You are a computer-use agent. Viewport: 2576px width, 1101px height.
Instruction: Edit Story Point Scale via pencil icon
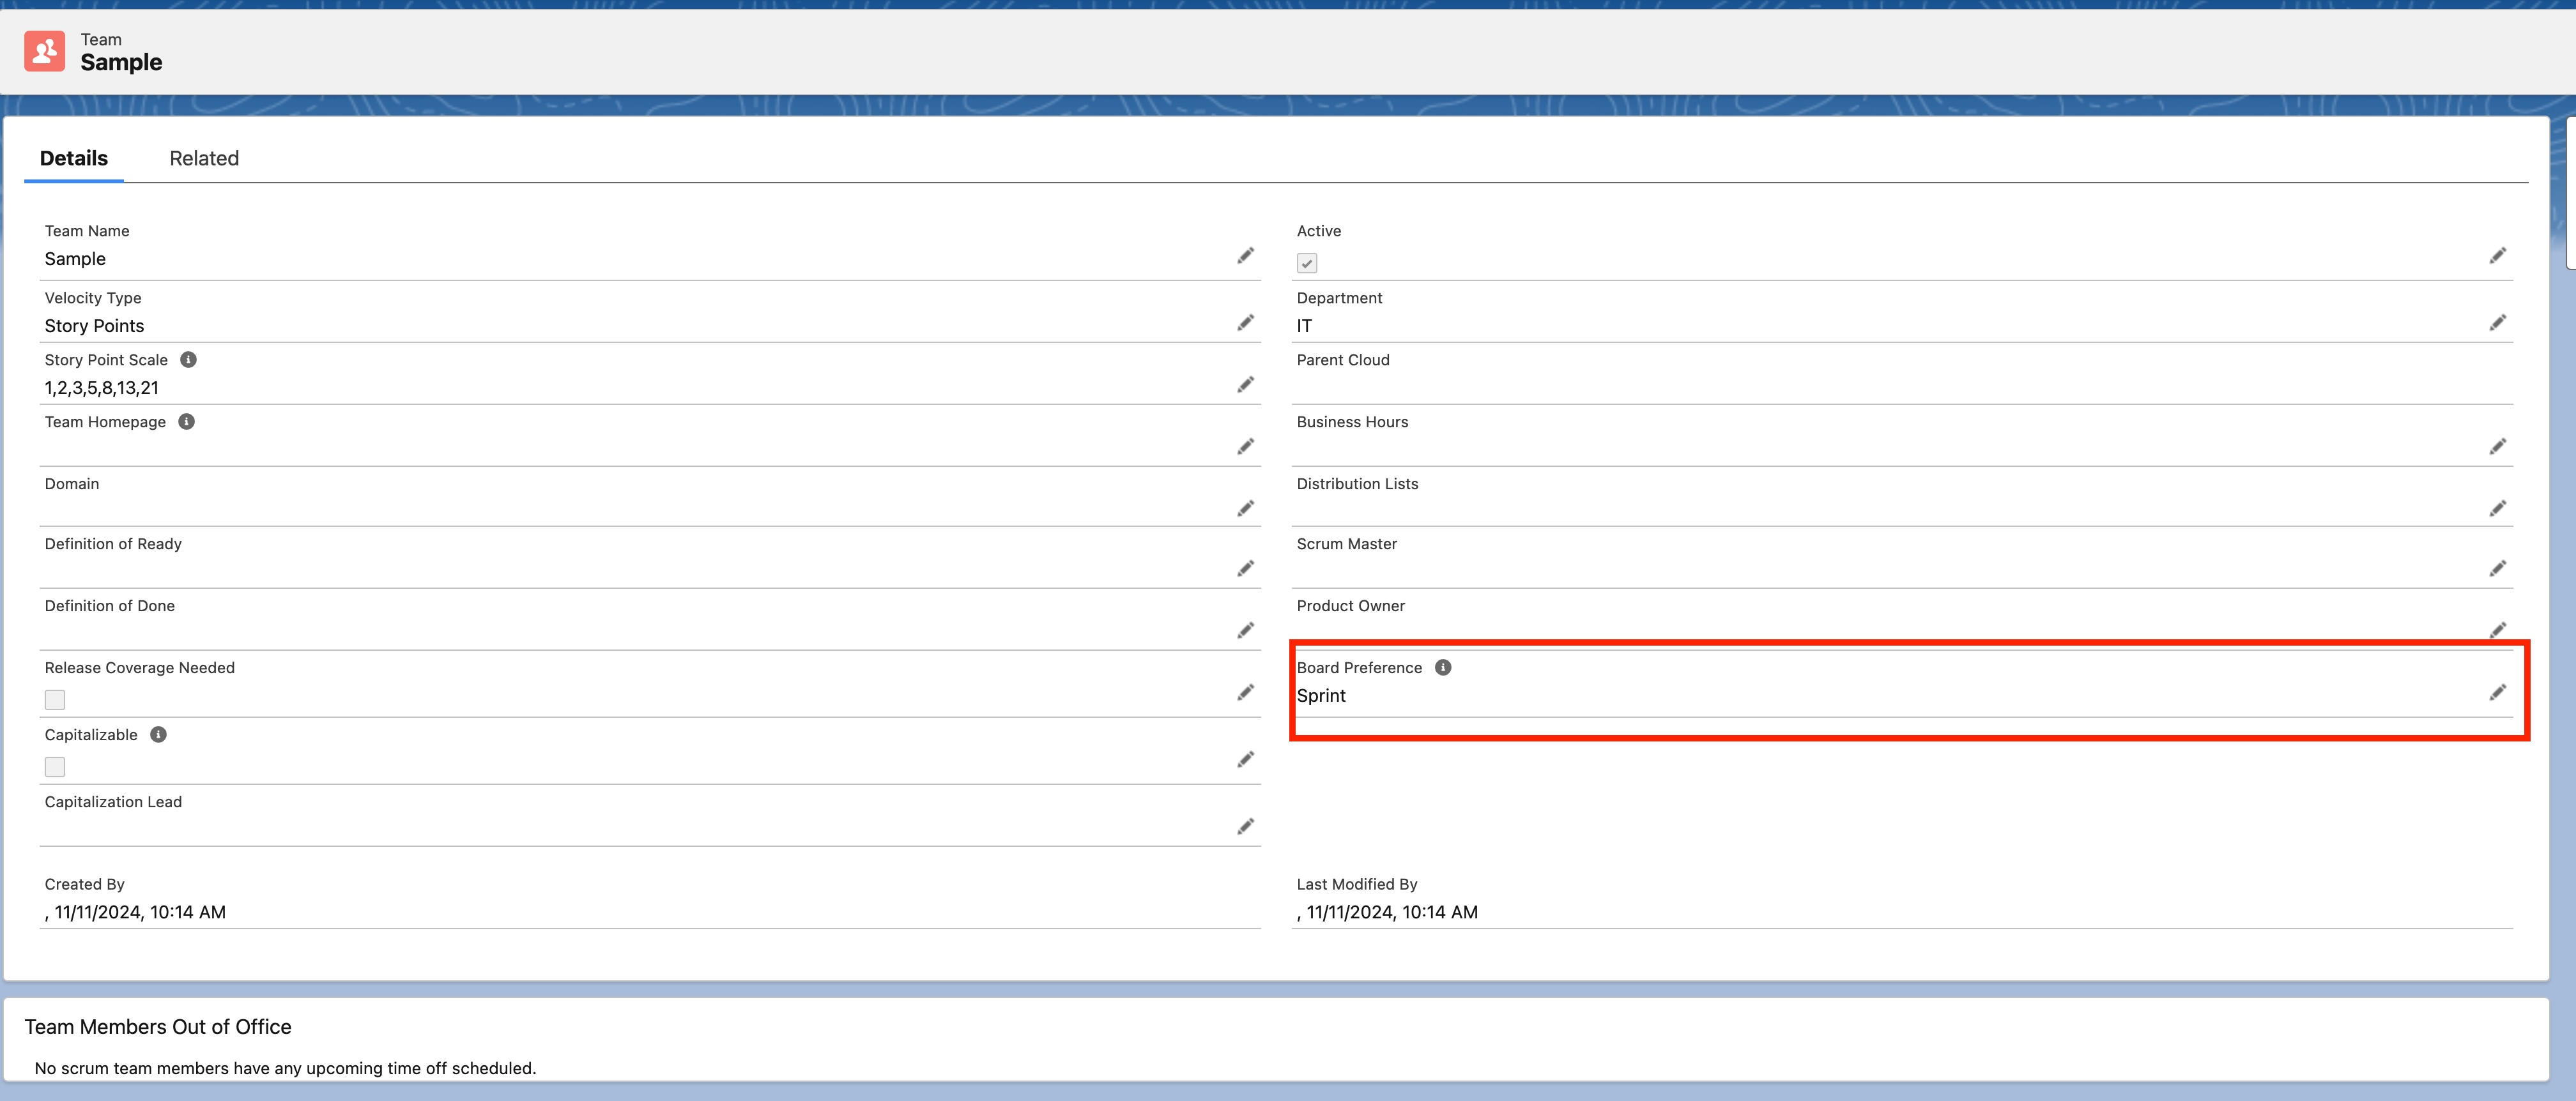[x=1245, y=385]
